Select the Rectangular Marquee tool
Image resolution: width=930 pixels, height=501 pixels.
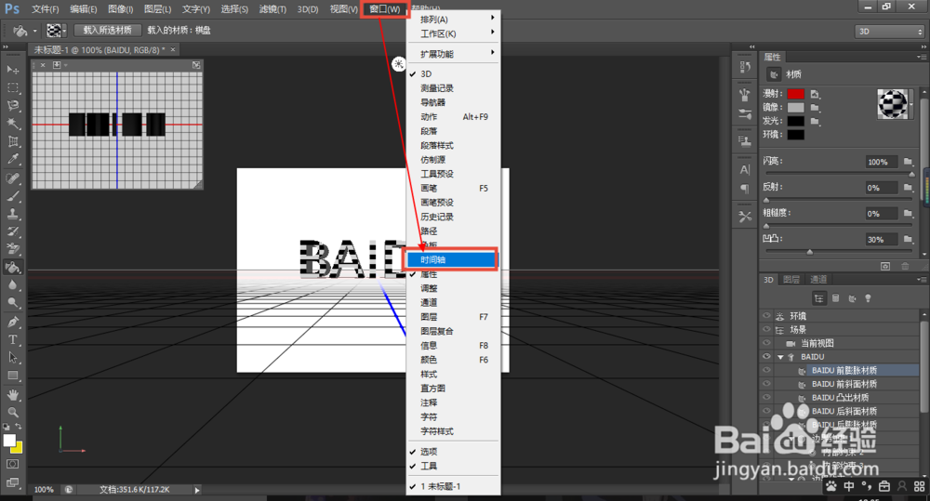click(x=12, y=87)
